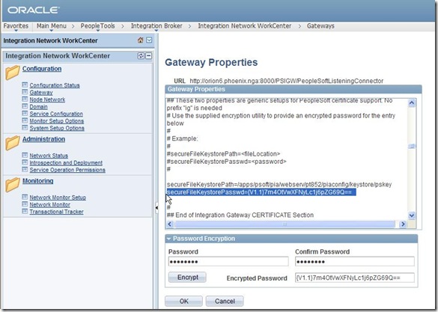Click in the Confirm Password field
The image size is (438, 312).
click(x=355, y=262)
